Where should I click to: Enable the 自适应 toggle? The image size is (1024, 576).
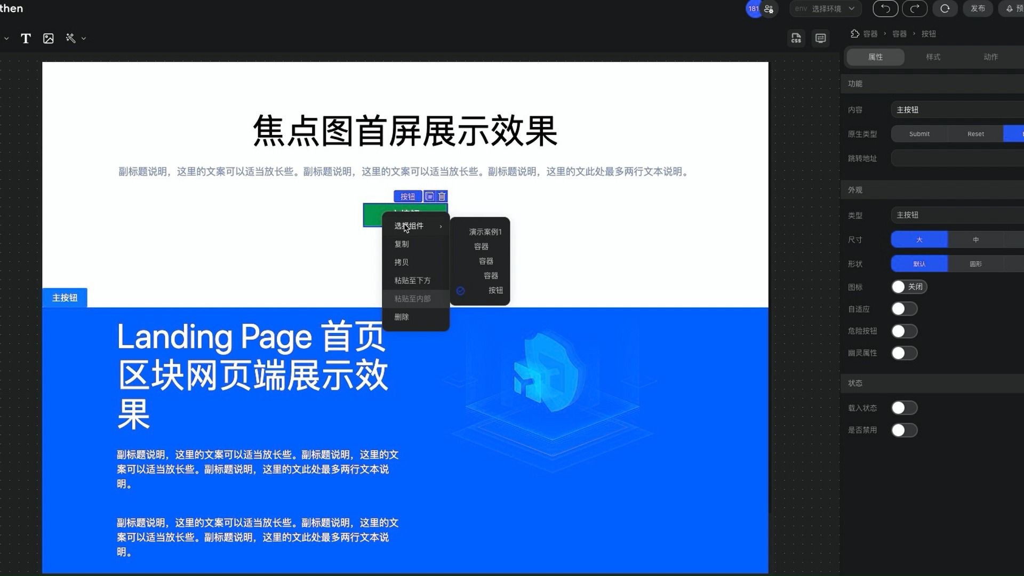[x=904, y=308]
